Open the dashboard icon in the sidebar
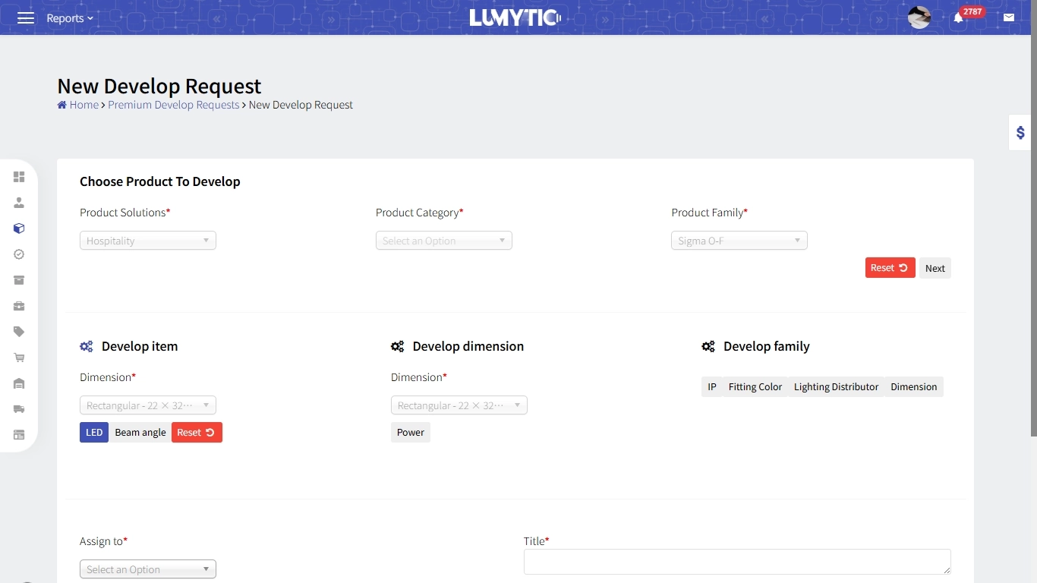The width and height of the screenshot is (1037, 583). click(19, 176)
